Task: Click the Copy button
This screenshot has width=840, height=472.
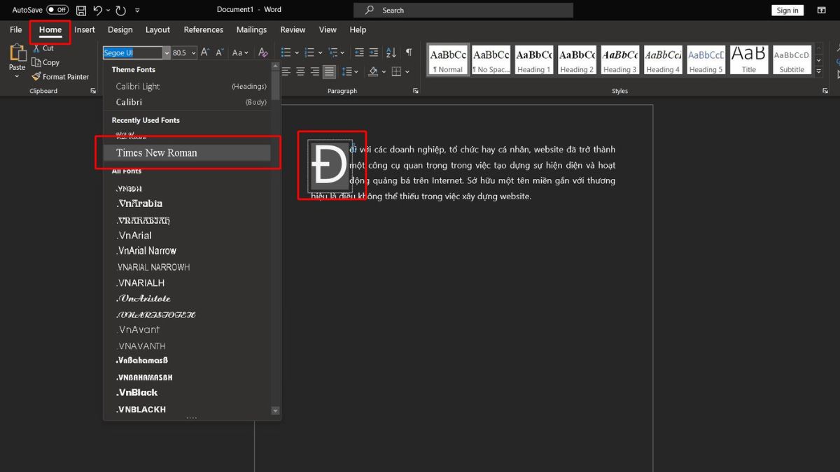Action: pyautogui.click(x=45, y=62)
